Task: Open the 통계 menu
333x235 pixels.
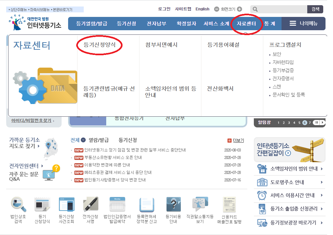Action: [x=270, y=23]
